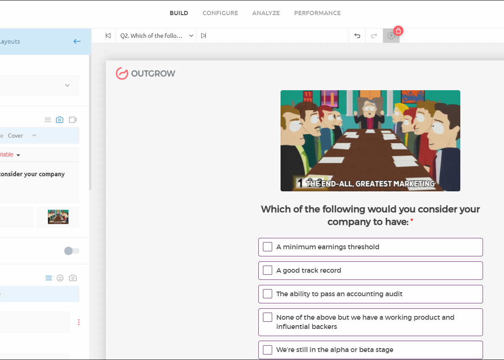
Task: Go to the previous question using skip-back icon
Action: (x=108, y=36)
